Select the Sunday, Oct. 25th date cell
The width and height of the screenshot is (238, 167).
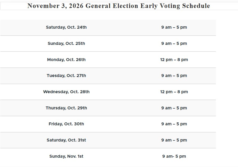click(66, 44)
